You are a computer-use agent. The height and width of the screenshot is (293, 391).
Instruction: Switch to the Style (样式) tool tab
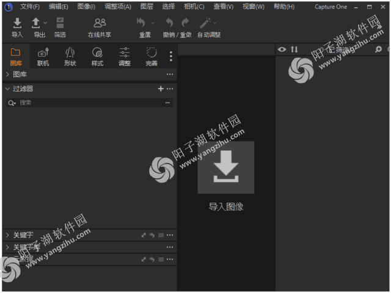97,57
